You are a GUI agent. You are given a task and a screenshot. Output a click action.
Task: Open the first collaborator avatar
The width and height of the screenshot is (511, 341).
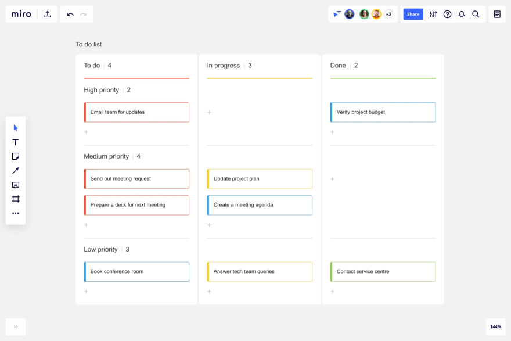coord(350,14)
